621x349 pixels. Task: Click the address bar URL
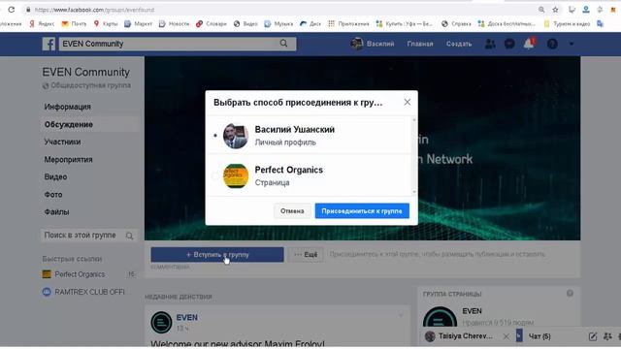click(x=94, y=10)
